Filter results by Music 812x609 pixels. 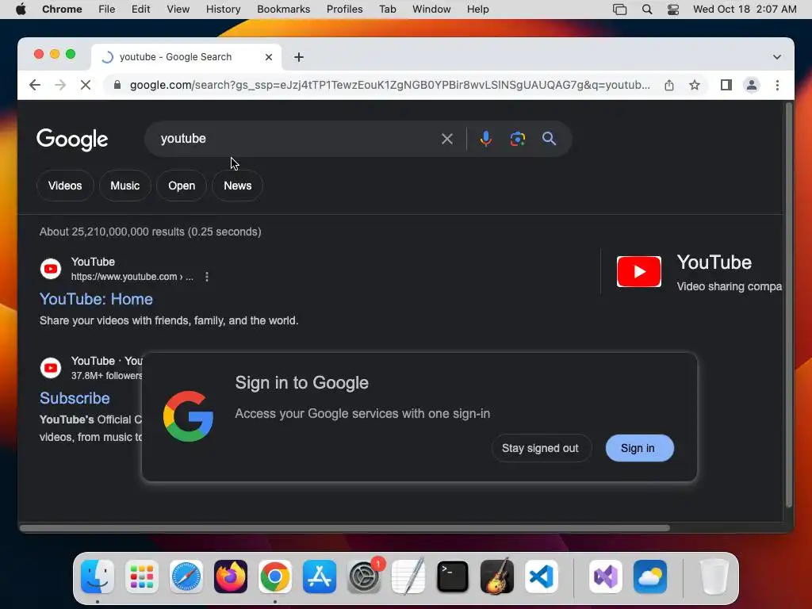click(124, 186)
